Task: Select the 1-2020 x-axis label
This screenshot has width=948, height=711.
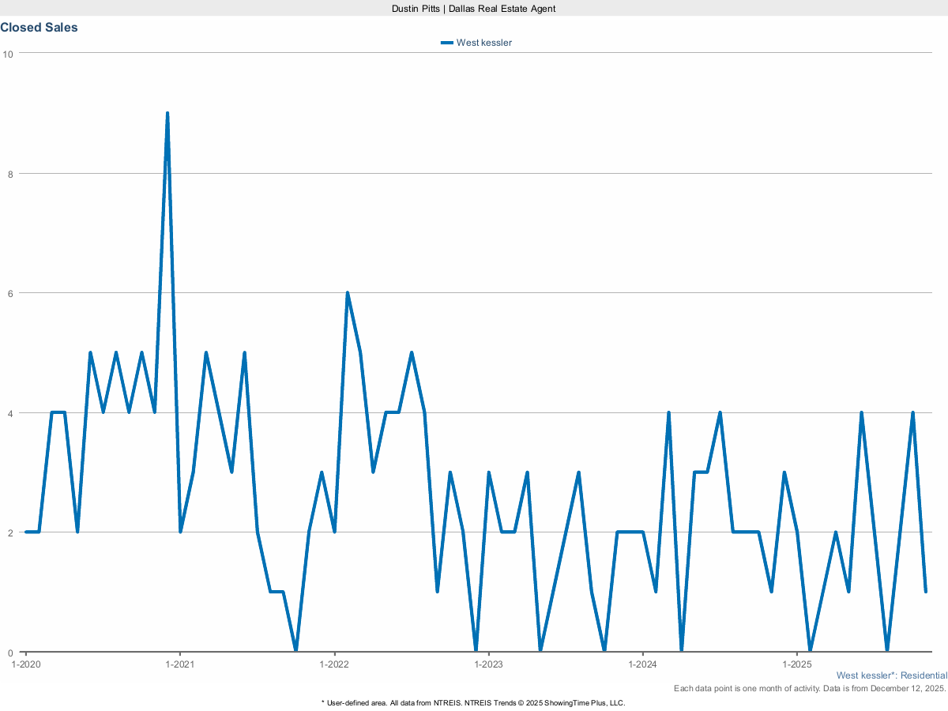Action: pyautogui.click(x=26, y=664)
